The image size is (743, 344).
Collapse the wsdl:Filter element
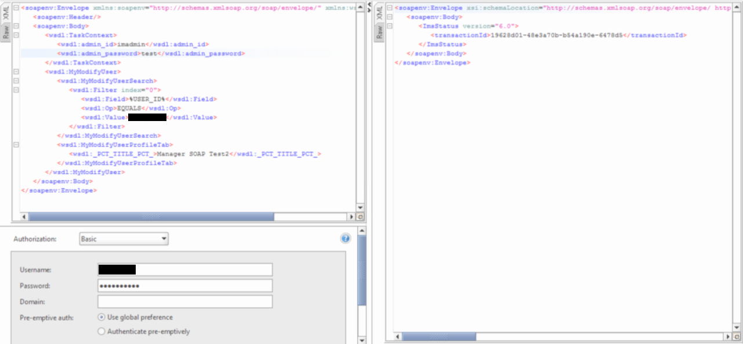coord(16,90)
